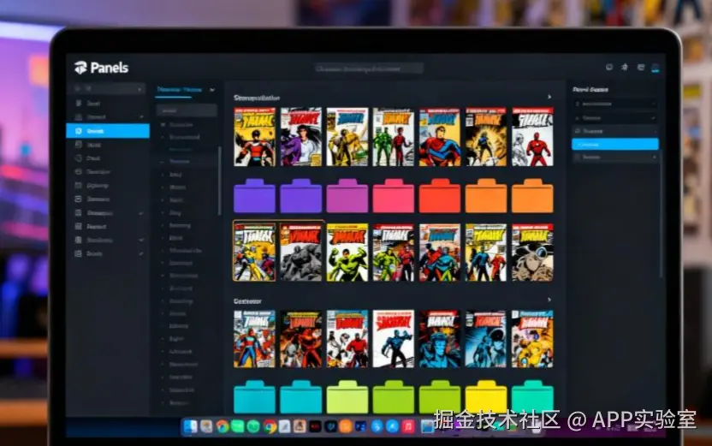Open the dropdown just below the Panels logo
The height and width of the screenshot is (446, 712).
pos(108,88)
